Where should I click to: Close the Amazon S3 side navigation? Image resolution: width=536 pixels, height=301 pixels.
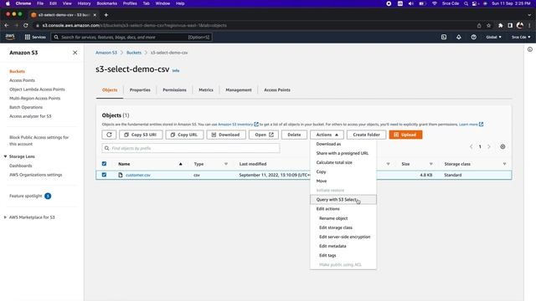pos(75,53)
